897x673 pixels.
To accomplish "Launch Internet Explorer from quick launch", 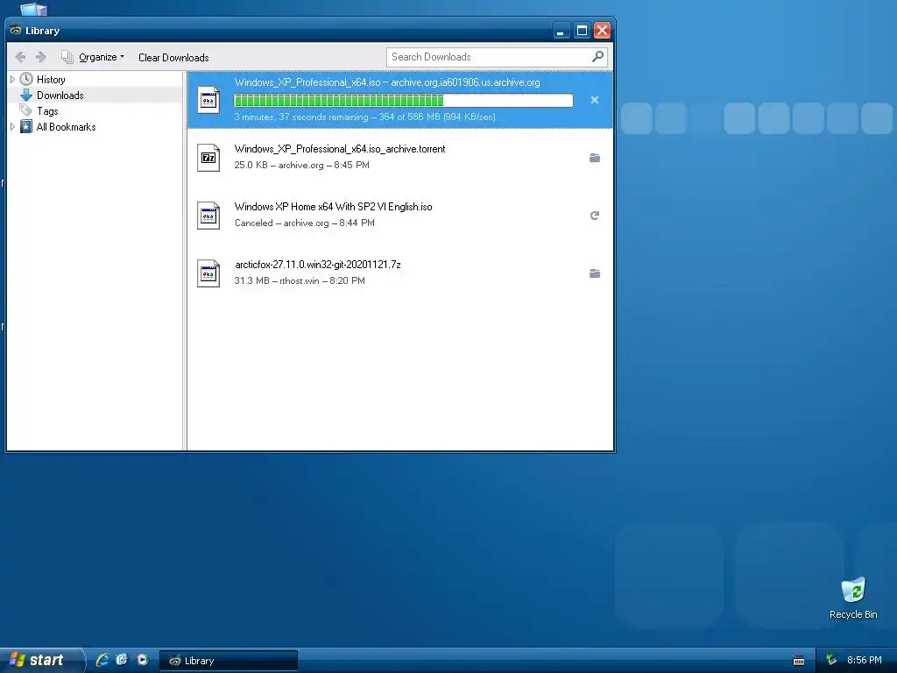I will 102,660.
